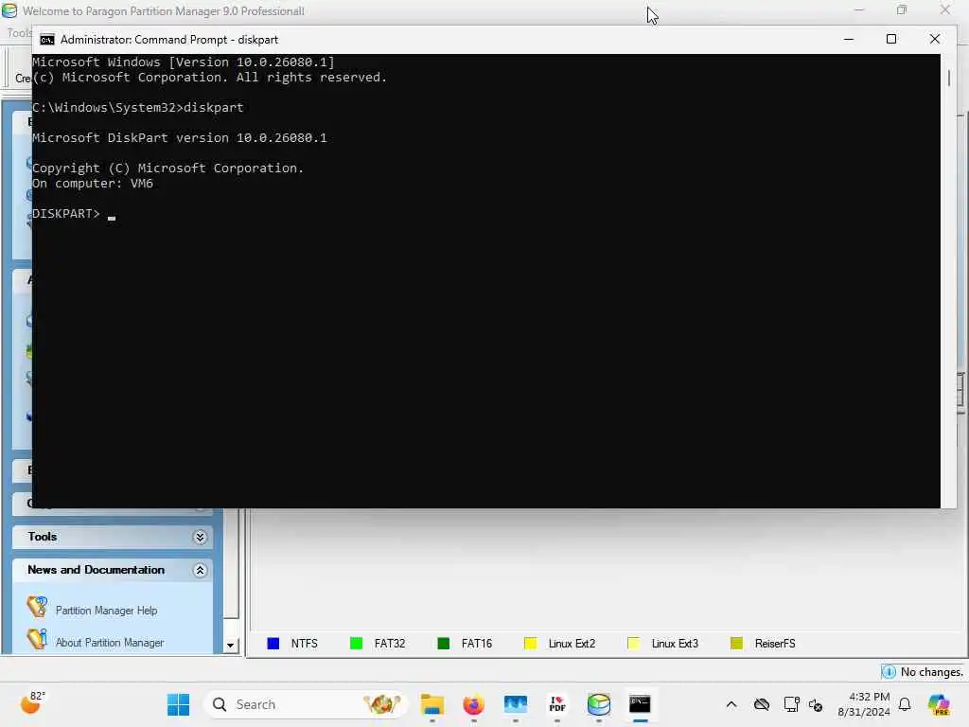Click the NTFS blue color swatch
This screenshot has height=727, width=969.
click(273, 644)
